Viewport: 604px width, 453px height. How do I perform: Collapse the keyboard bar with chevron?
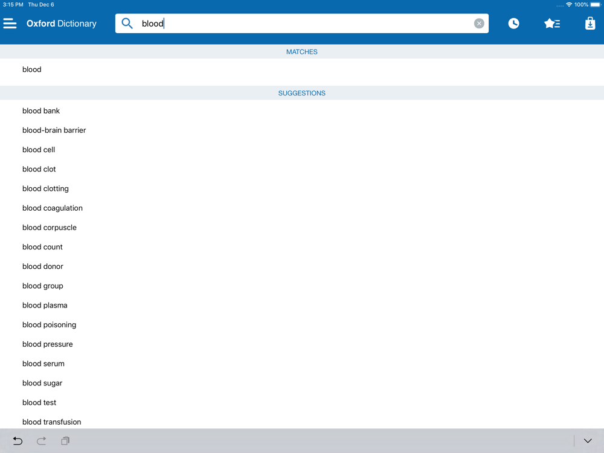click(x=588, y=441)
